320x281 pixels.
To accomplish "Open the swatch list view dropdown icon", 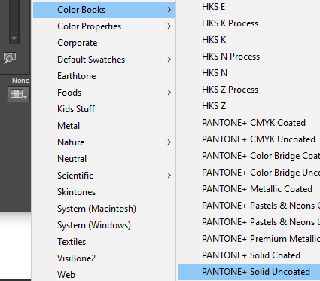I will tap(19, 94).
